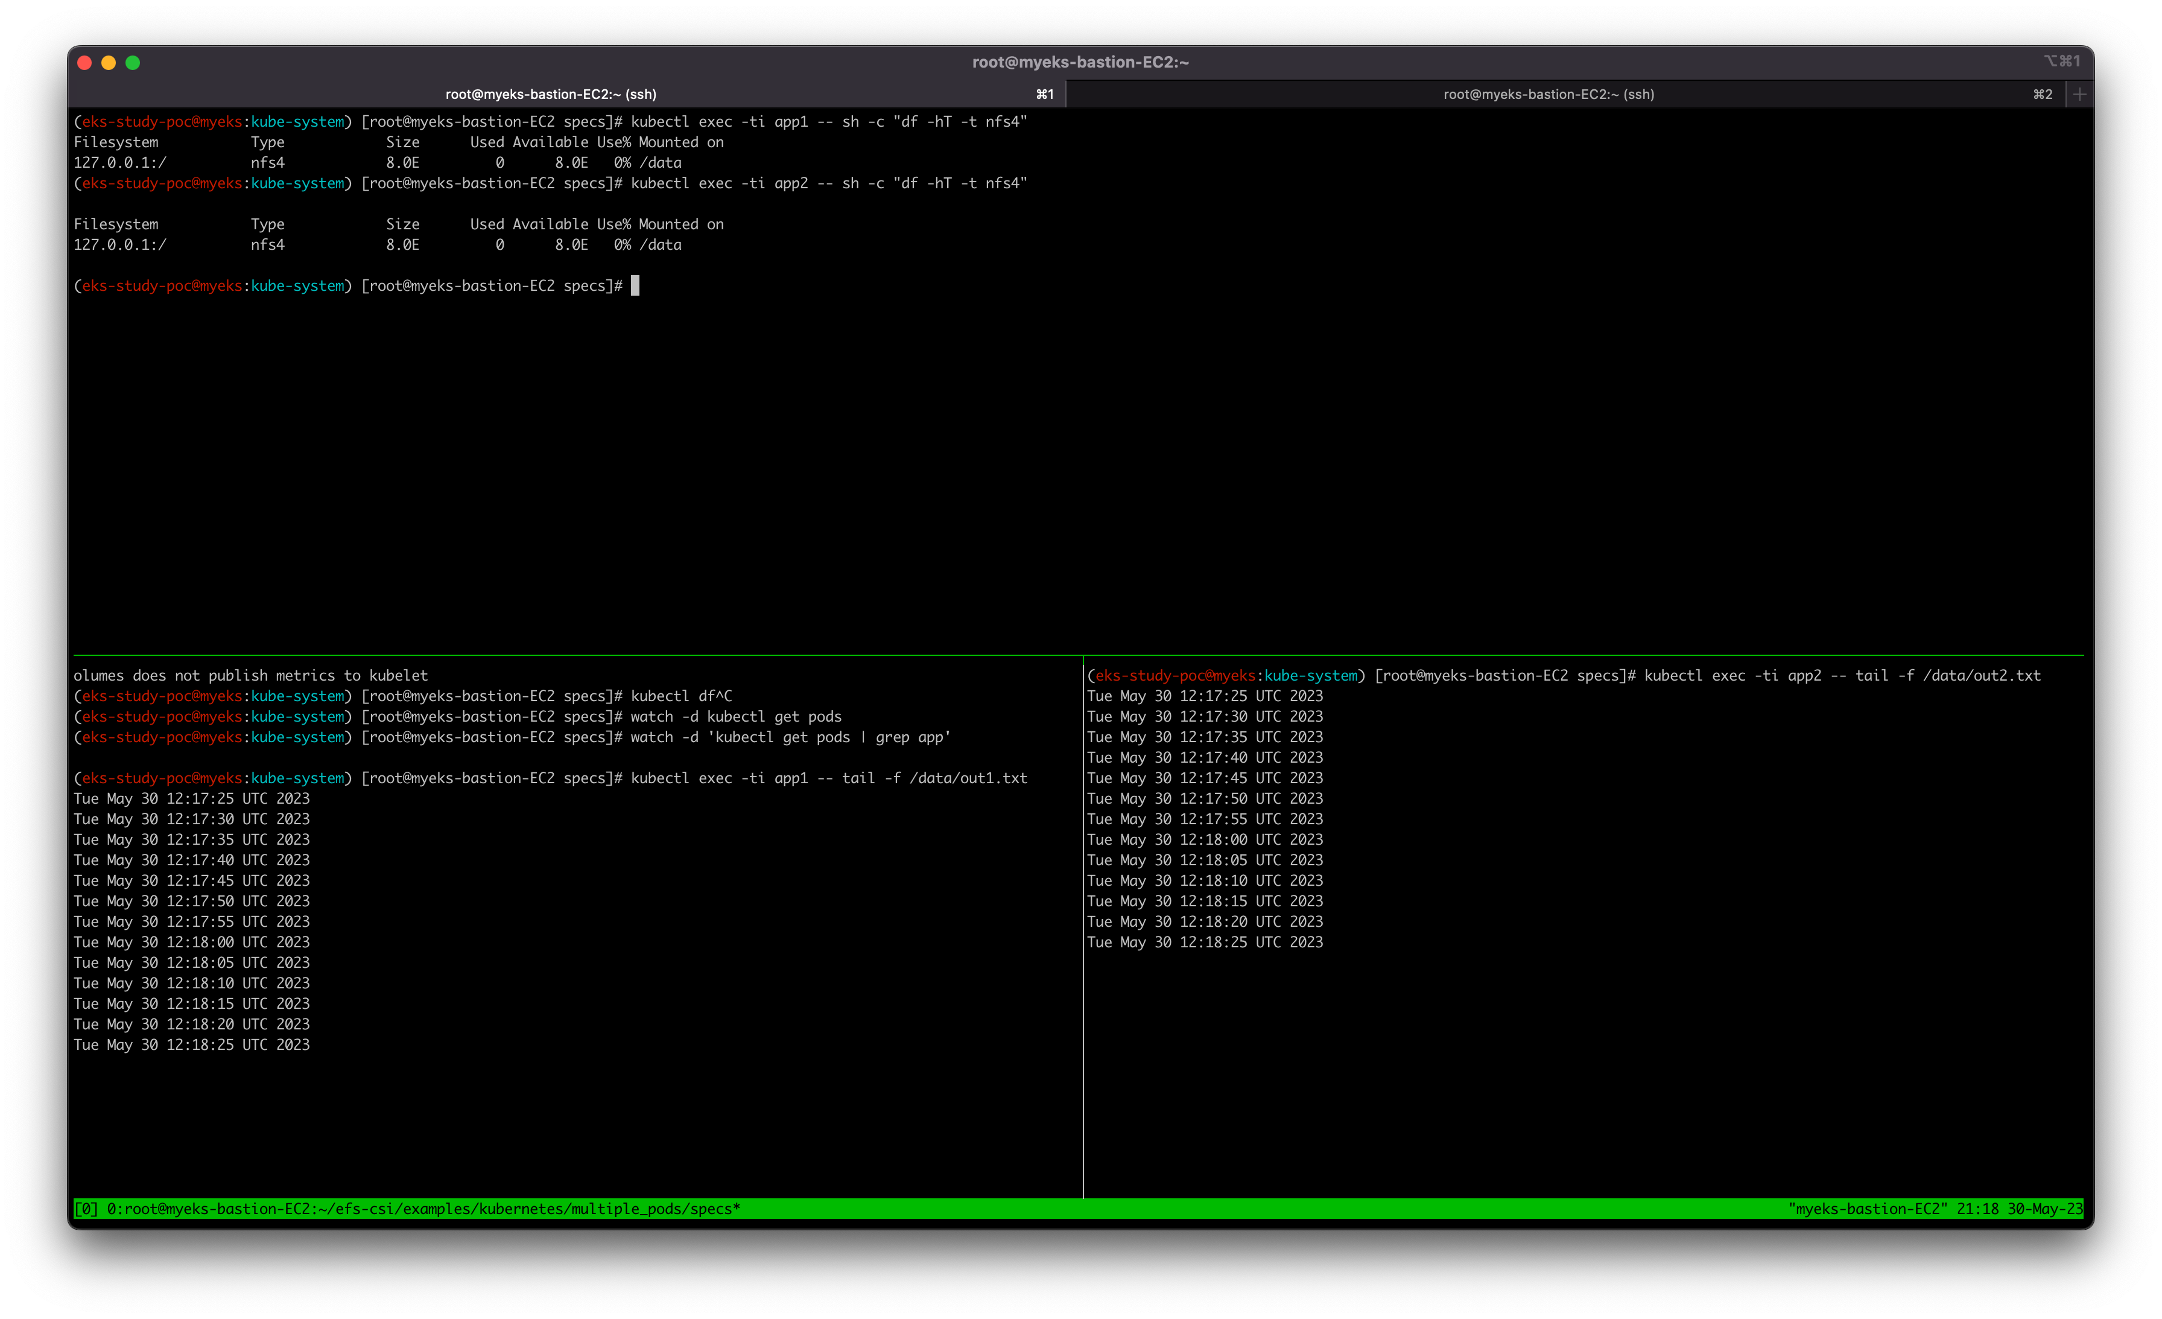Switch to the second ssh tab (⌘2)
This screenshot has width=2162, height=1319.
1548,94
